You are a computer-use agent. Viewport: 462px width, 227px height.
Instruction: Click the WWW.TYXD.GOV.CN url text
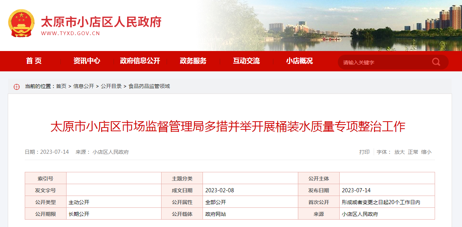71,33
